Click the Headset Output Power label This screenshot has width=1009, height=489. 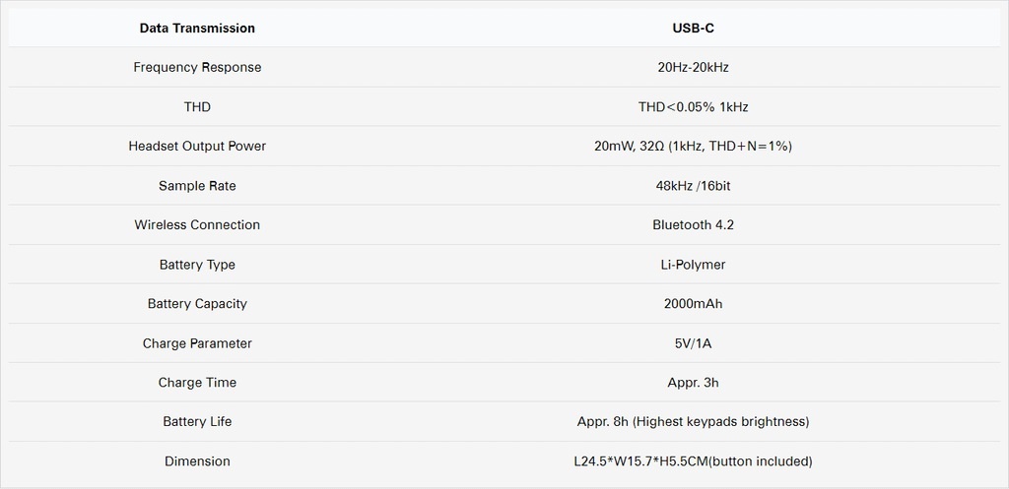tap(197, 146)
